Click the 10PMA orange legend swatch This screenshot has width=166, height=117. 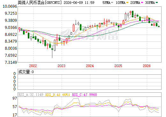pos(127,3)
